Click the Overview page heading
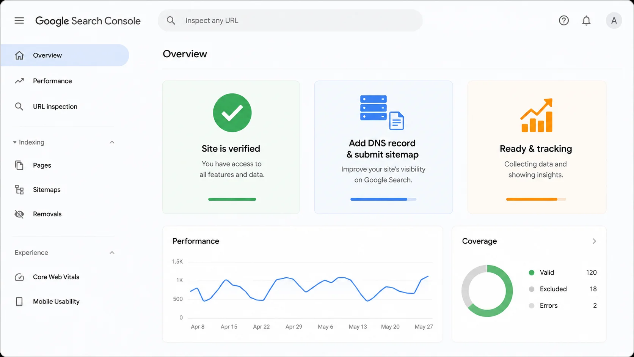Screen dimensions: 634x357 [185, 54]
